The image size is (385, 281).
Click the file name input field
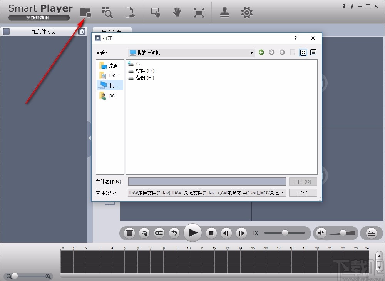[207, 182]
